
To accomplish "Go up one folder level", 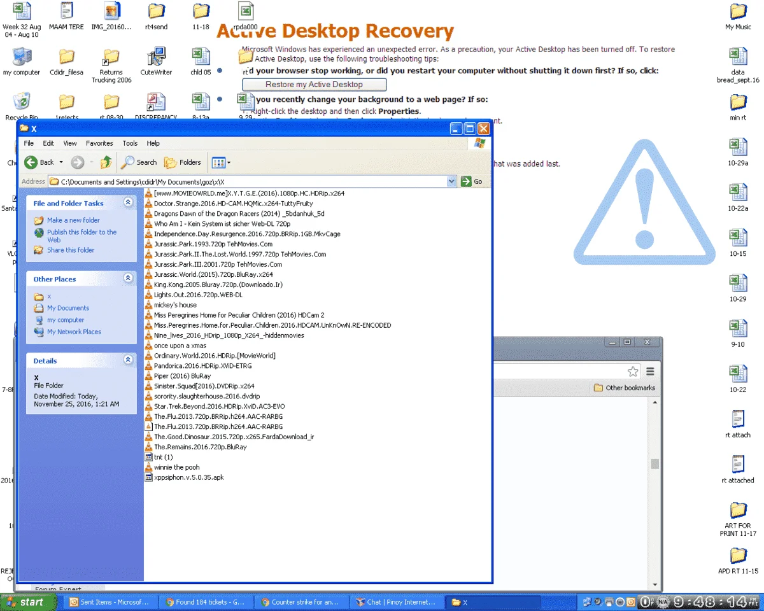I will (106, 162).
